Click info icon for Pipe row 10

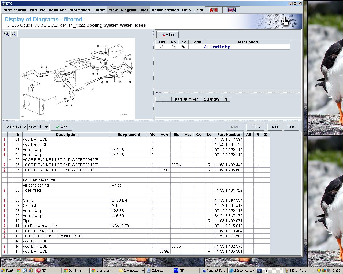pos(5,221)
